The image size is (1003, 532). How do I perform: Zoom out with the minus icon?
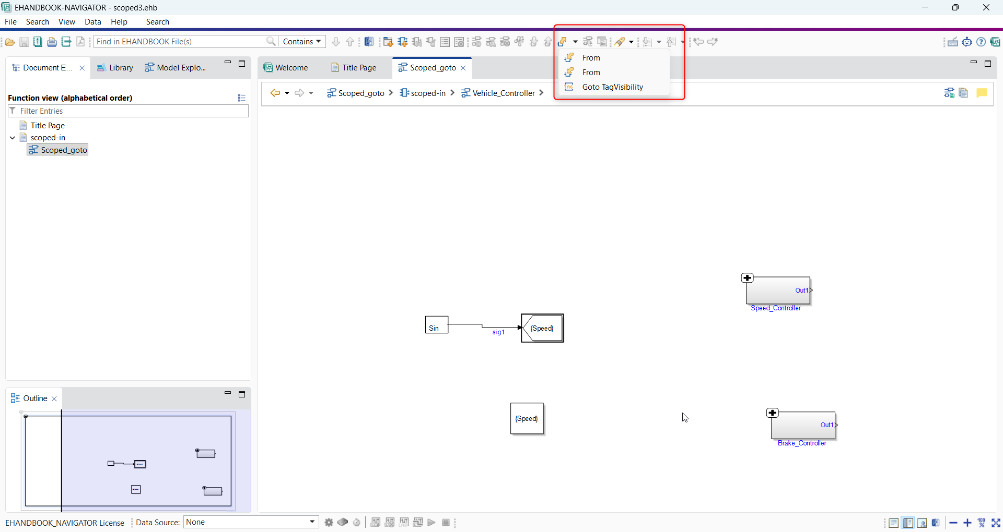953,523
